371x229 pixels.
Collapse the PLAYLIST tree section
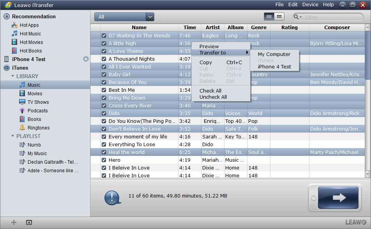(12, 136)
